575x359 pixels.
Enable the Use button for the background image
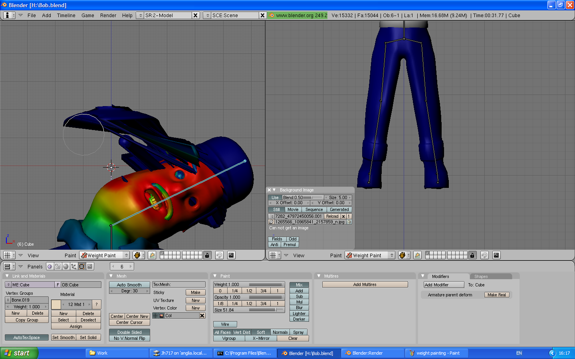click(275, 197)
